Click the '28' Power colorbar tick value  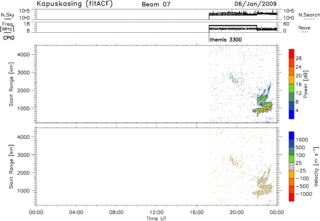click(x=298, y=58)
